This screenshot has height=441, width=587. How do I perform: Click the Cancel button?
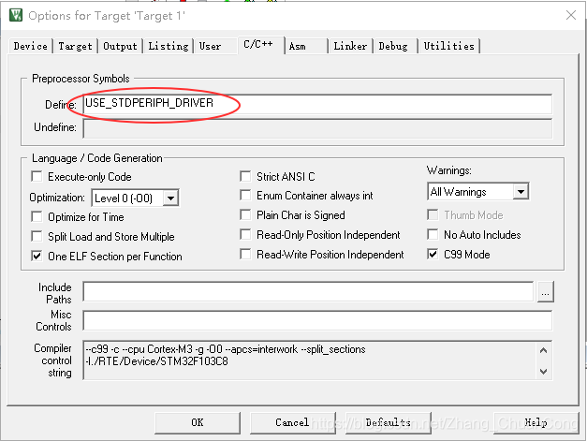click(x=292, y=422)
